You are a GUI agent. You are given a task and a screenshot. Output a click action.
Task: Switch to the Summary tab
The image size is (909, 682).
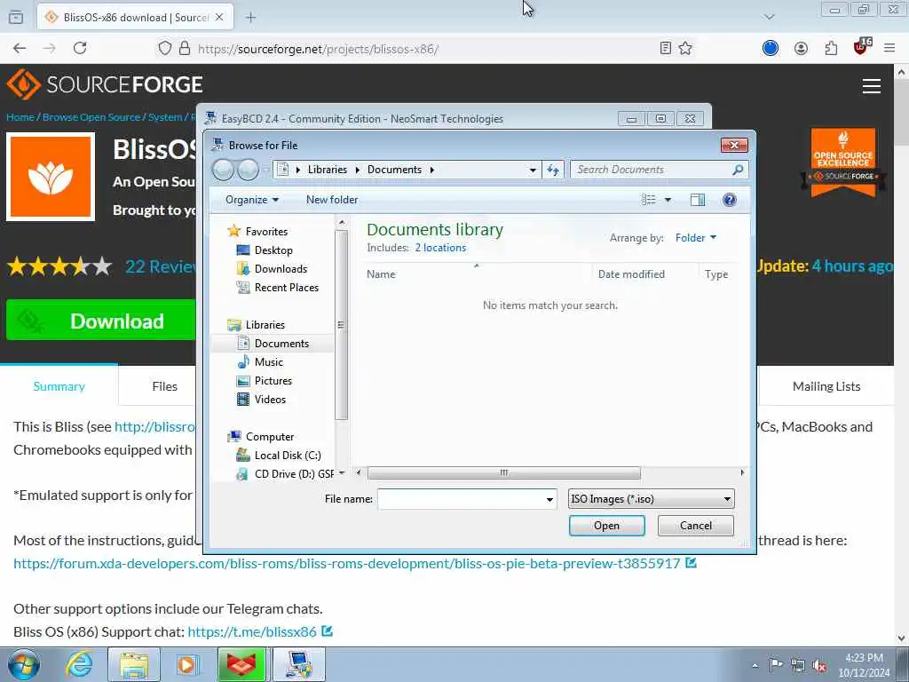(x=59, y=386)
